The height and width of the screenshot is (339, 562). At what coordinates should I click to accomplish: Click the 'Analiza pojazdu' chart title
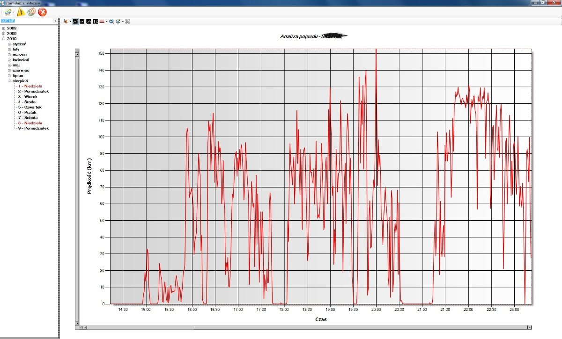[313, 36]
